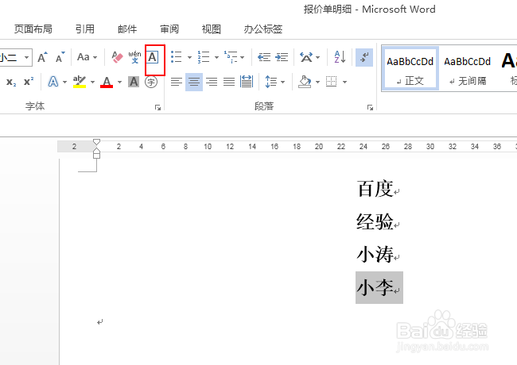
Task: Click the Grow Font icon
Action: pyautogui.click(x=42, y=57)
